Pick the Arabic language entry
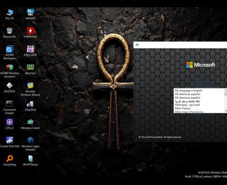Viewport: 227px width, 185px height. click(199, 101)
